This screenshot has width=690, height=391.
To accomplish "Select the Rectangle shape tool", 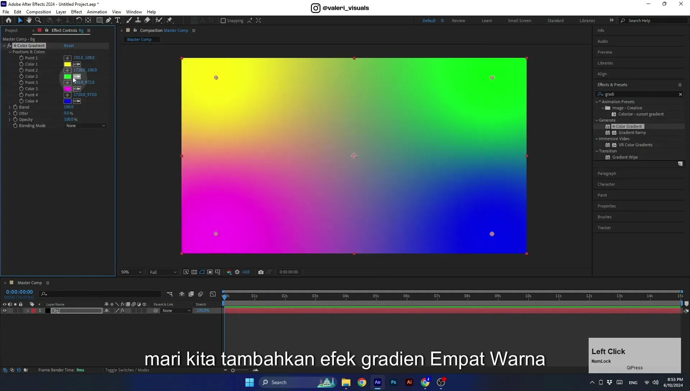I will pos(100,20).
